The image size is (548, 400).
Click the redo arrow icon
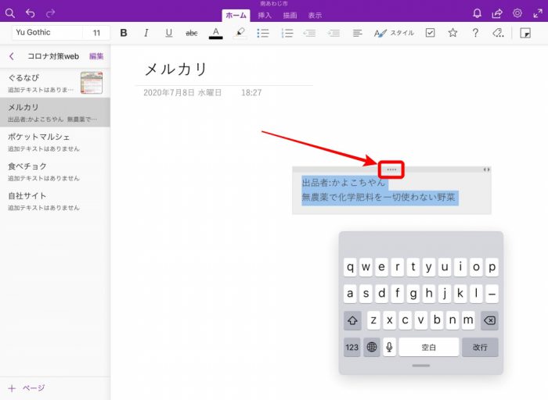tap(51, 13)
